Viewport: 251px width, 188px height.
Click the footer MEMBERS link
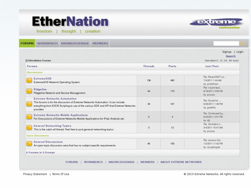coord(147,162)
